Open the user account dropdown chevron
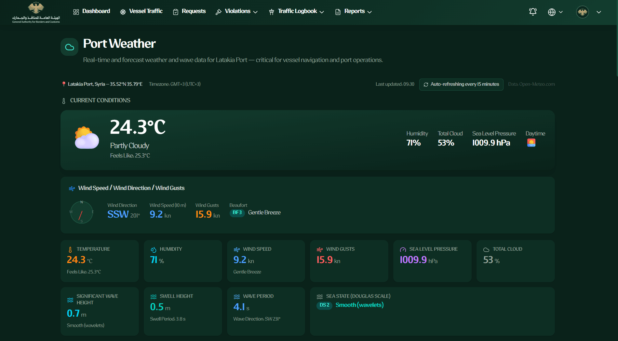 [x=599, y=12]
